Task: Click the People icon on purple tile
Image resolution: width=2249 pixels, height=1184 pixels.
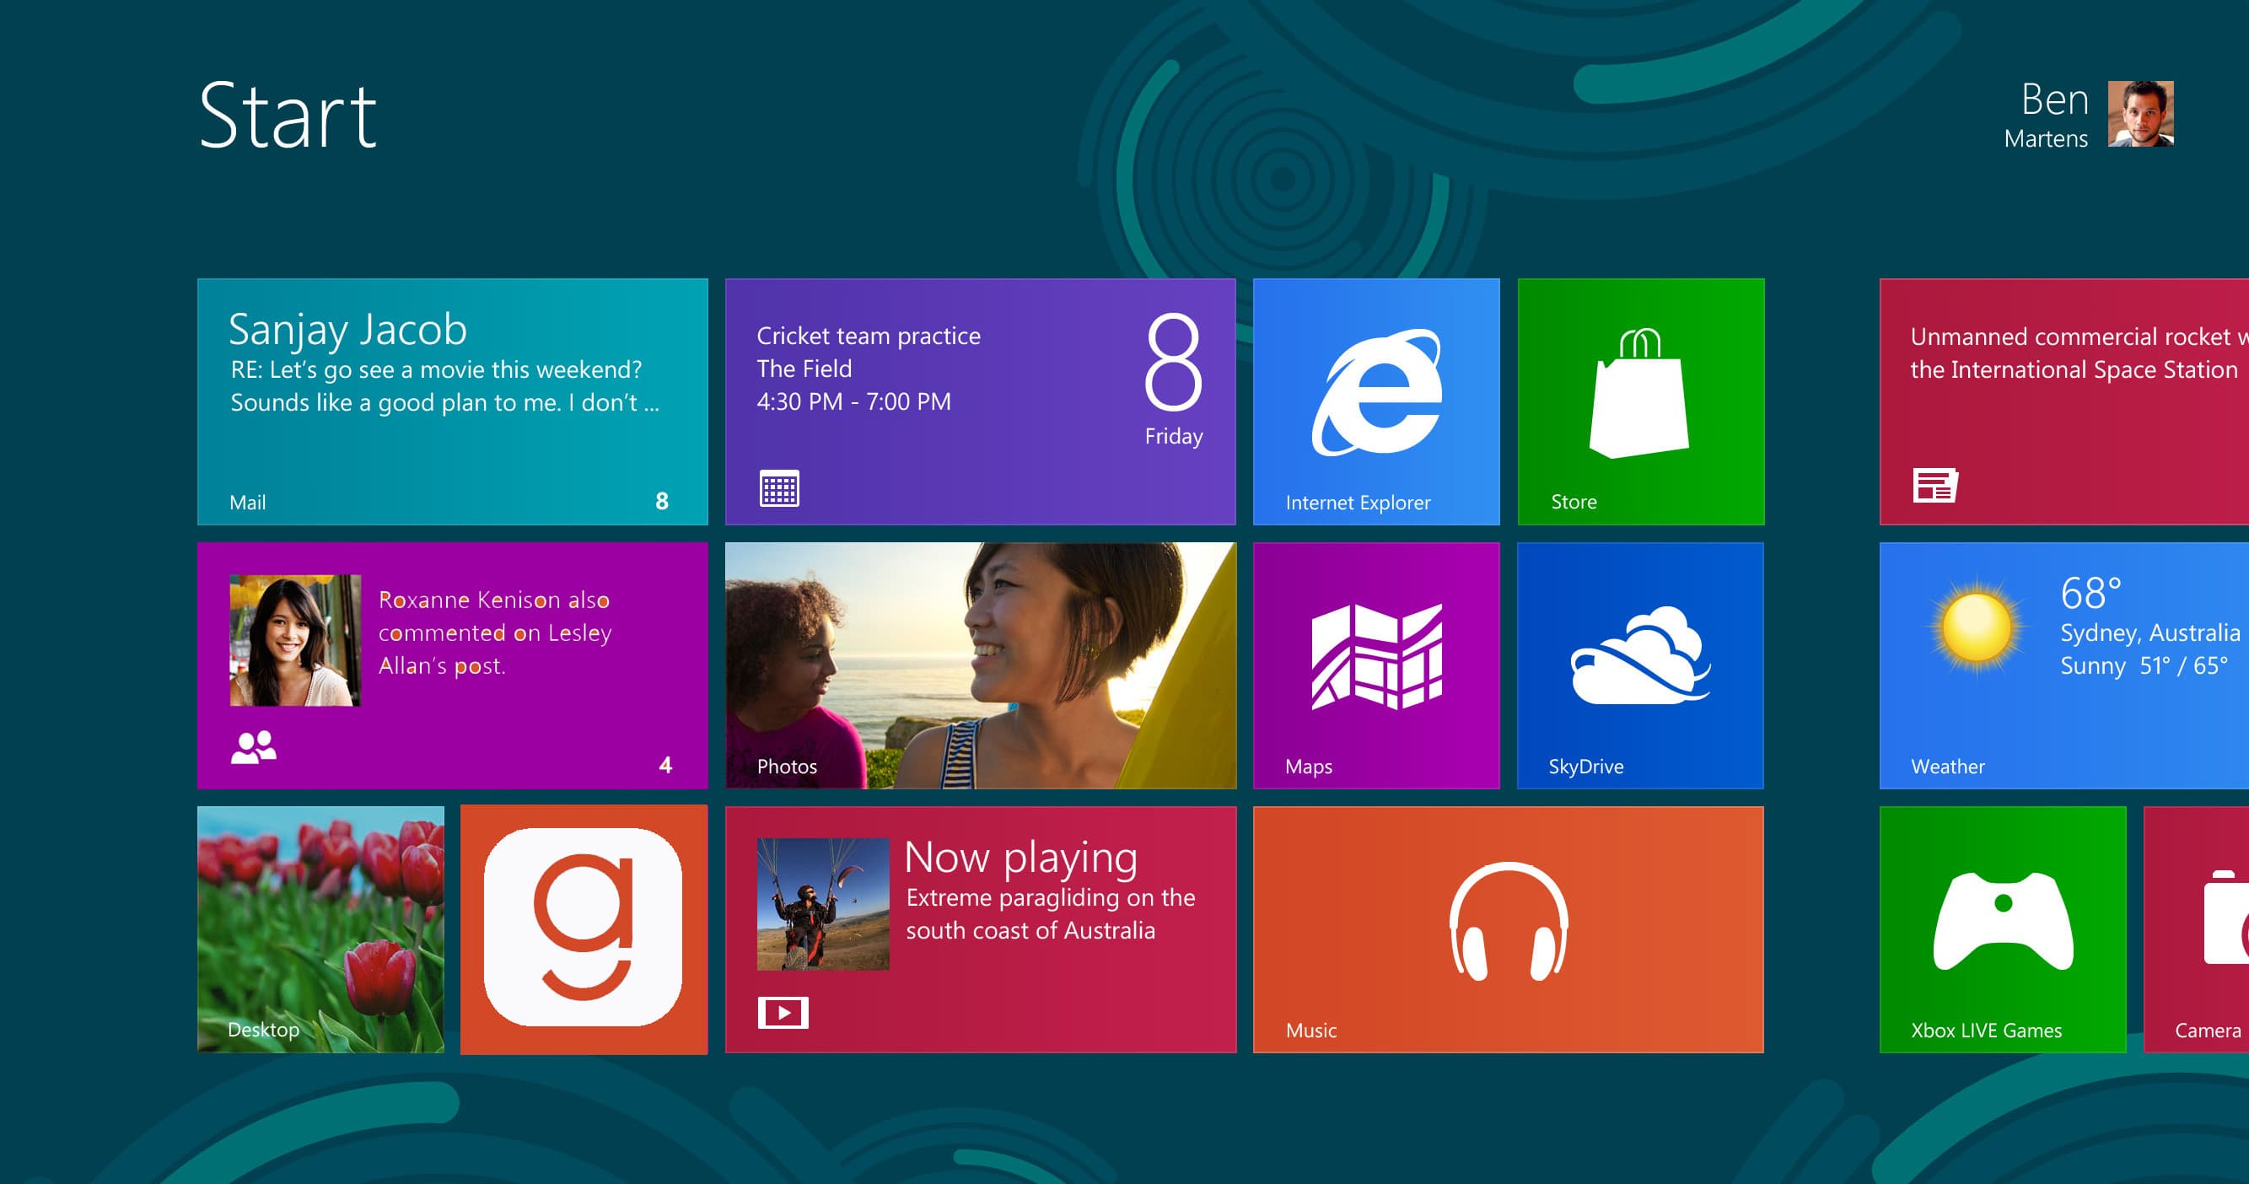Action: coord(253,747)
